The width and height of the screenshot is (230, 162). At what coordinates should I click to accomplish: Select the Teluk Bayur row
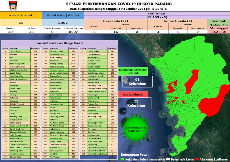coord(98,114)
